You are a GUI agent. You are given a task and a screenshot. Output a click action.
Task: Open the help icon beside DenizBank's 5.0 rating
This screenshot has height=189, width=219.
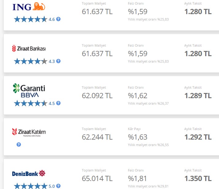[58, 186]
